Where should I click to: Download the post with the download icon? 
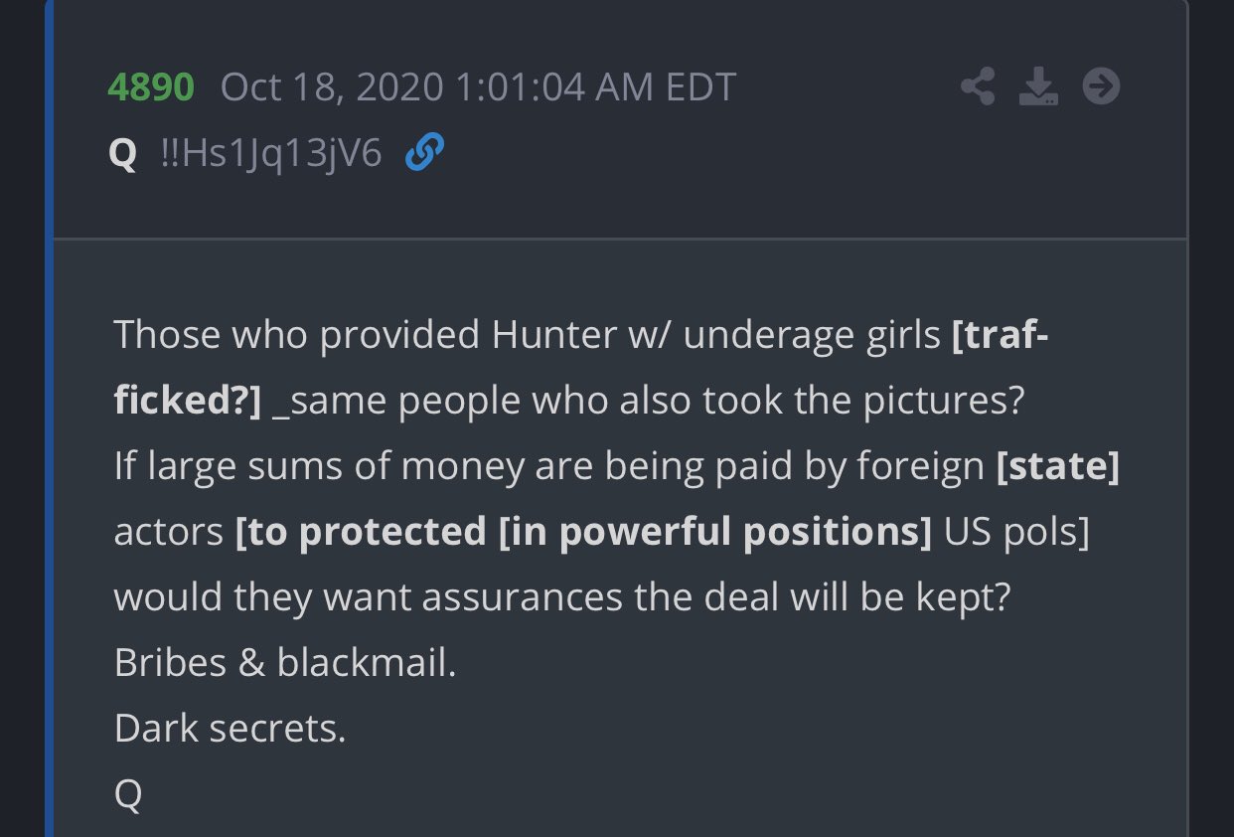pos(1038,87)
